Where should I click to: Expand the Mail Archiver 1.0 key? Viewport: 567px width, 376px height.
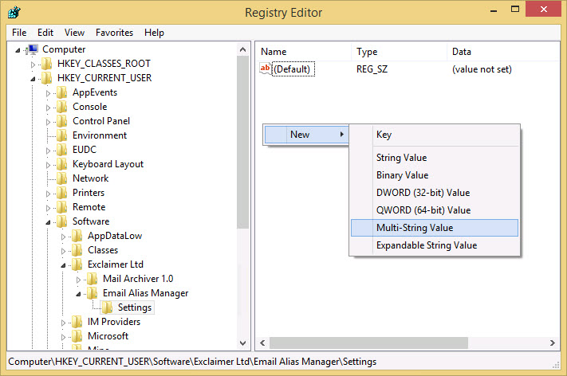click(x=78, y=280)
